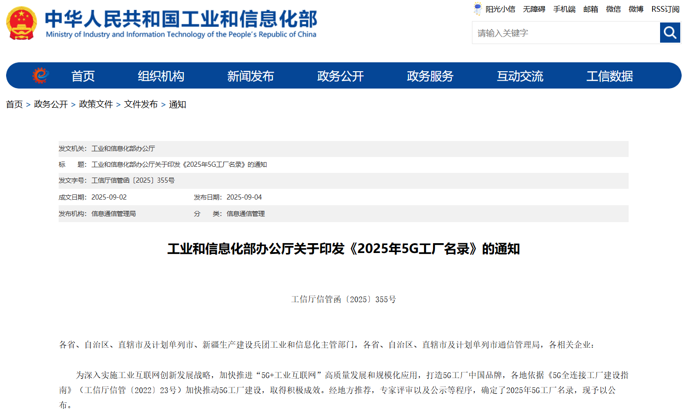Viewport: 684px width, 409px height.
Task: Open the 新闻发布 navigation menu
Action: [251, 75]
